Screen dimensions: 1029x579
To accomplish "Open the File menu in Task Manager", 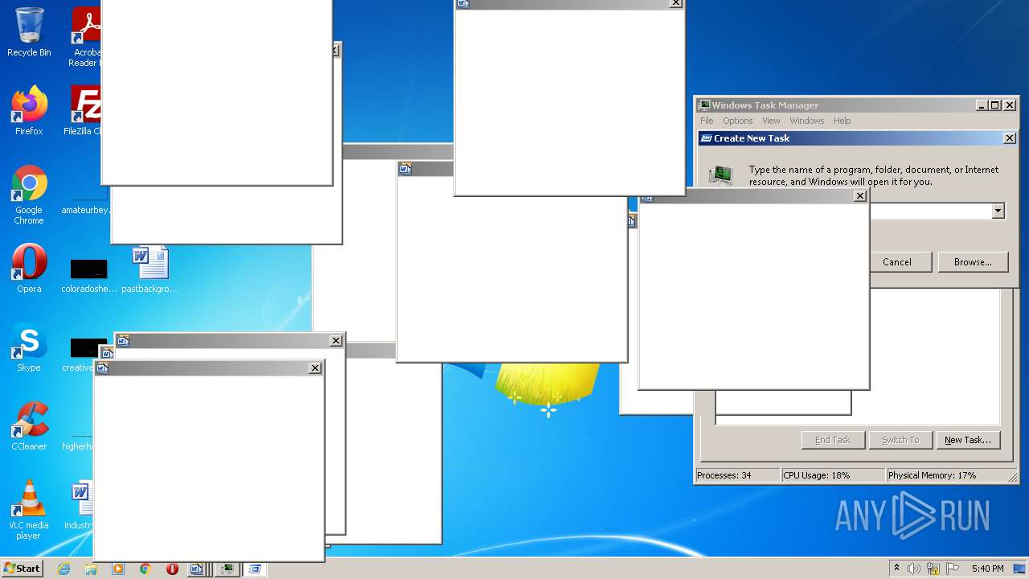I will pos(707,121).
